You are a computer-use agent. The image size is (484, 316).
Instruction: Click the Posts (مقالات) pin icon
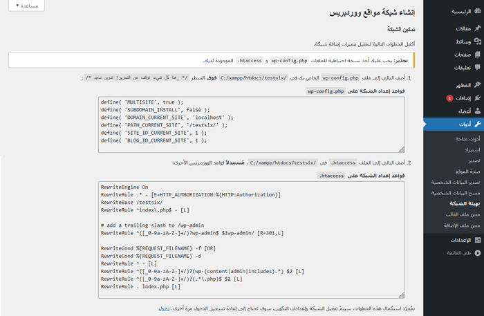click(x=477, y=28)
